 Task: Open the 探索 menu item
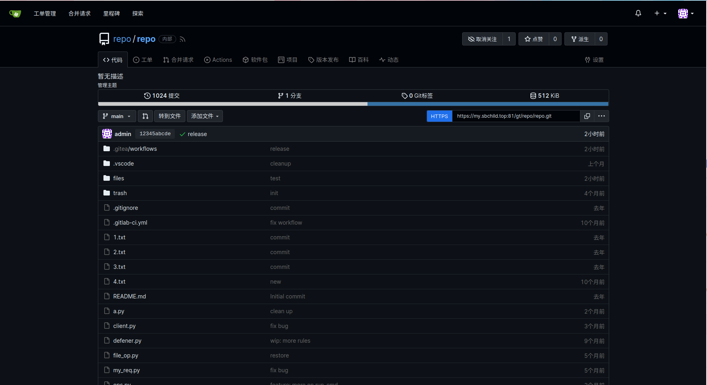click(x=137, y=13)
